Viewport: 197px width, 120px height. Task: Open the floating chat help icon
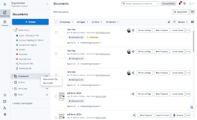click(x=192, y=107)
